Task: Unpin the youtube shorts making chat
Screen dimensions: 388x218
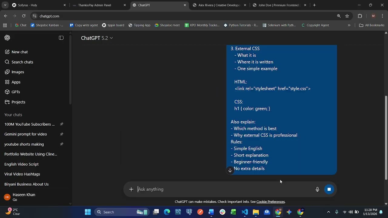Action: coord(62,144)
